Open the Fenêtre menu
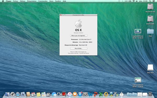The image size is (157, 98). coord(58,1)
